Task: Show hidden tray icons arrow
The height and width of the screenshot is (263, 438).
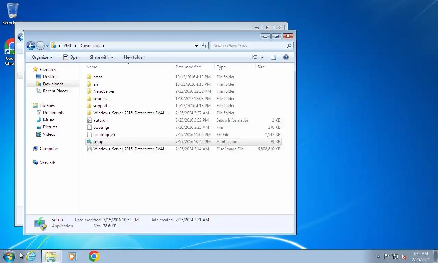Action: click(x=378, y=256)
